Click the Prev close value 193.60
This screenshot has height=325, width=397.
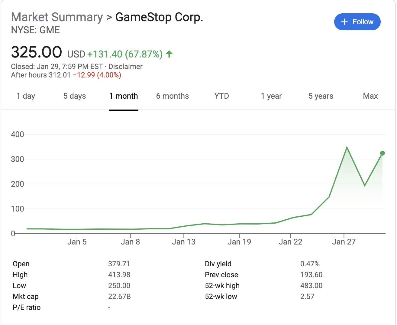pos(311,275)
